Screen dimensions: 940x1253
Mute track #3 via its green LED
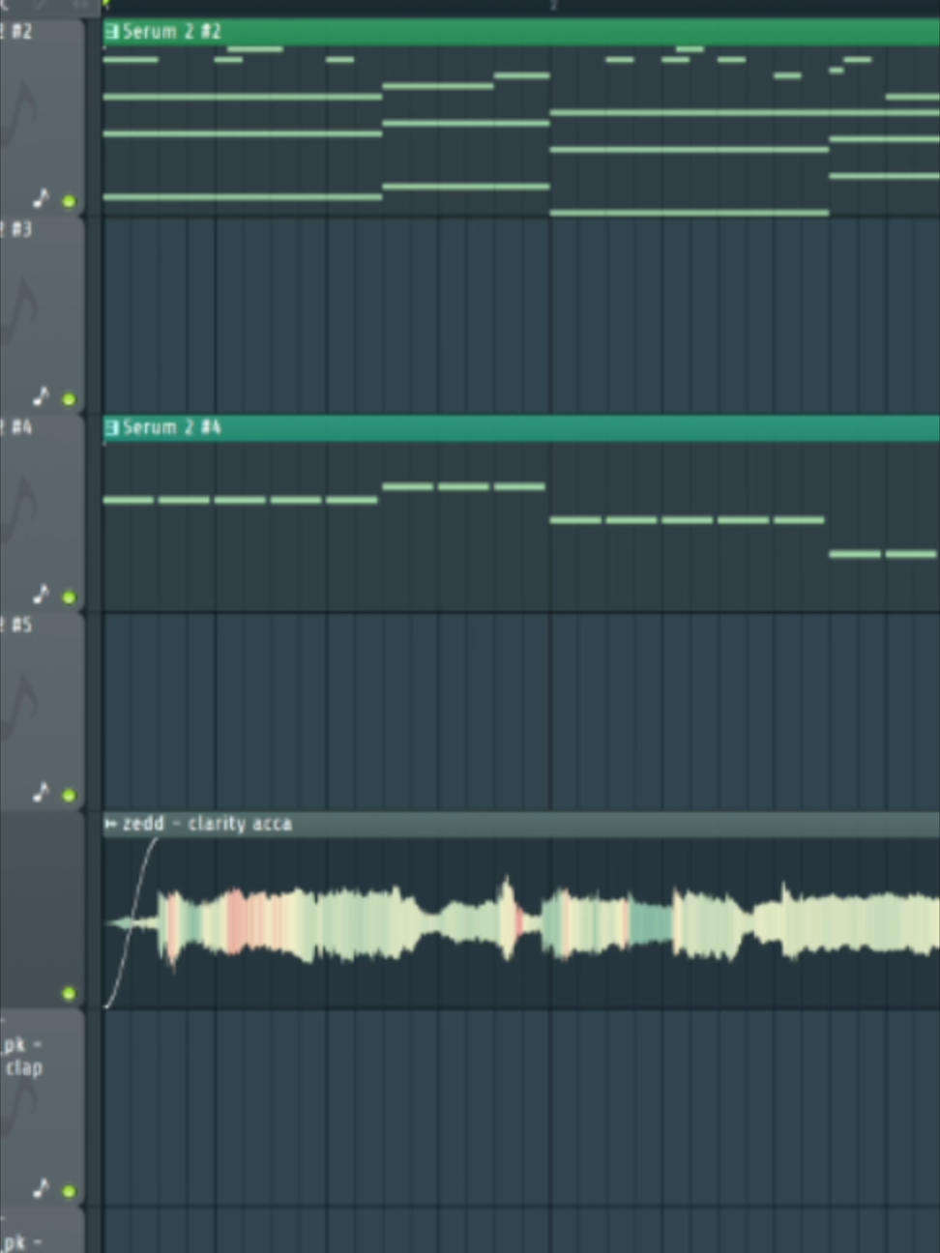click(x=69, y=398)
